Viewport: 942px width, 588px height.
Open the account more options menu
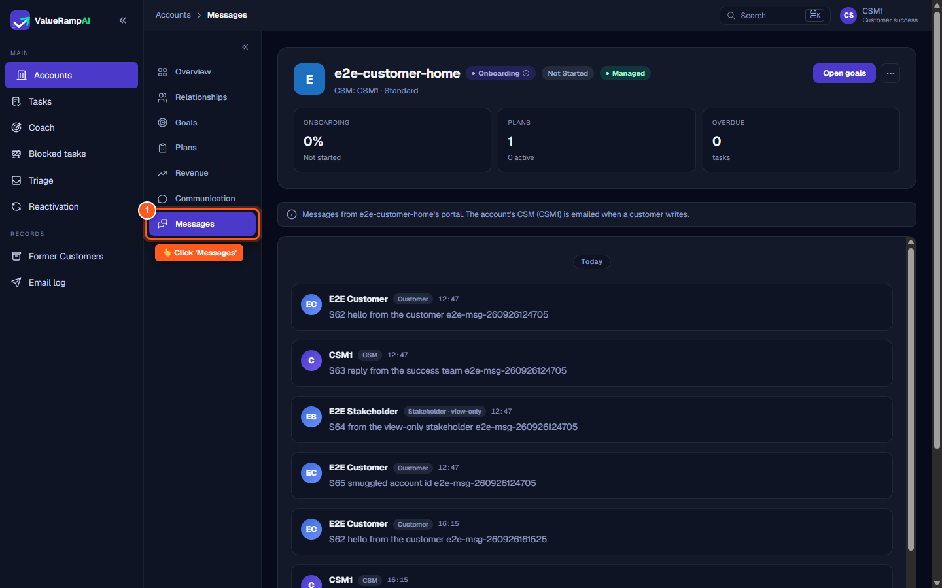click(890, 73)
